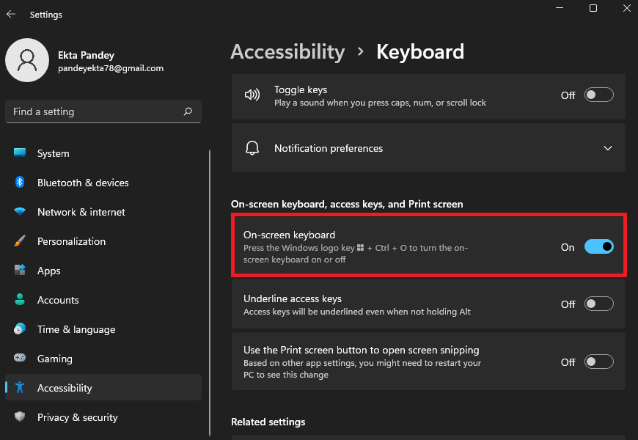Viewport: 638px width, 440px height.
Task: Click the Gaming controller icon
Action: (21, 359)
